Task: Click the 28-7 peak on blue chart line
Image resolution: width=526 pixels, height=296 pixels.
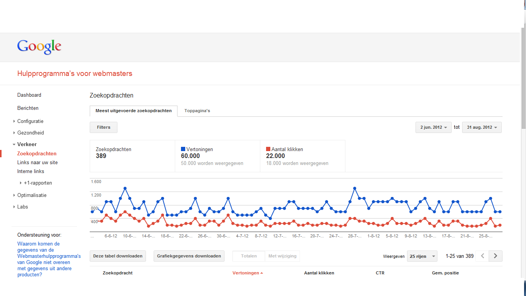Action: click(355, 188)
